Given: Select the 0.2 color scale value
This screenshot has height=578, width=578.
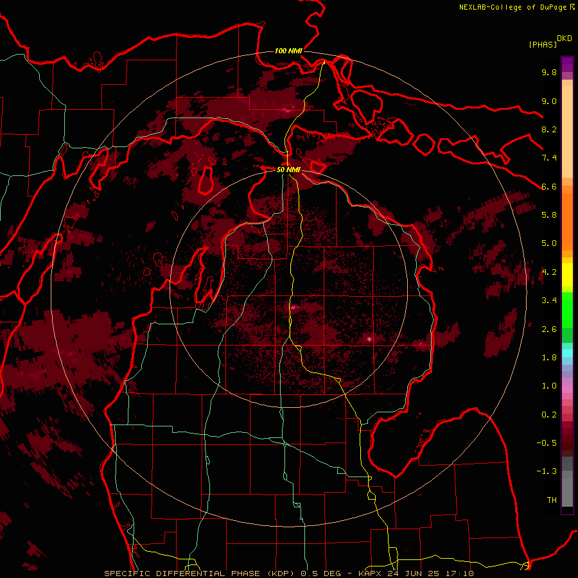Looking at the screenshot, I should [549, 414].
